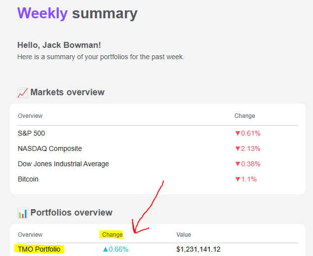Click the $1,231,141.12 portfolio value
Screen dimensions: 313x256
[199, 249]
